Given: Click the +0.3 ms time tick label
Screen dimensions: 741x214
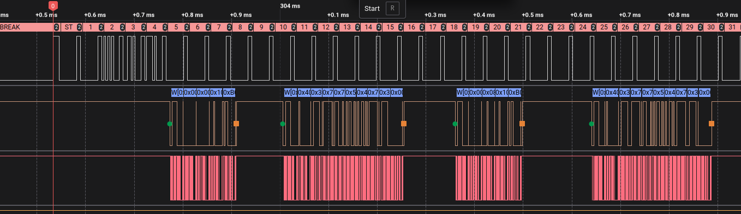Looking at the screenshot, I should point(436,15).
